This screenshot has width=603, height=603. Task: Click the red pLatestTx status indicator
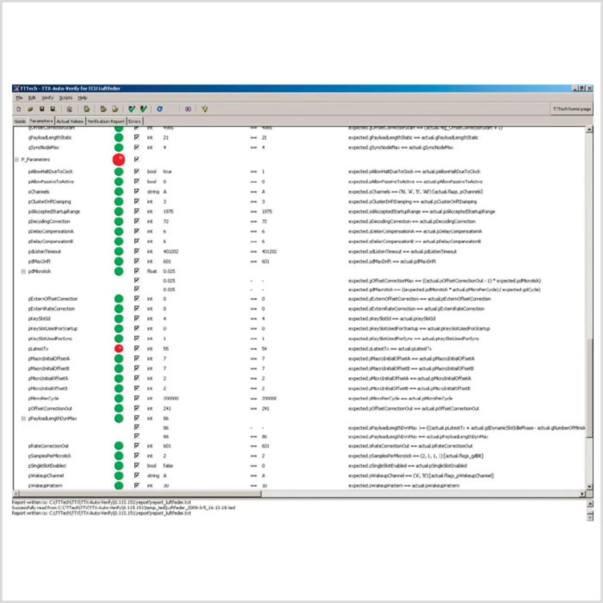[119, 349]
